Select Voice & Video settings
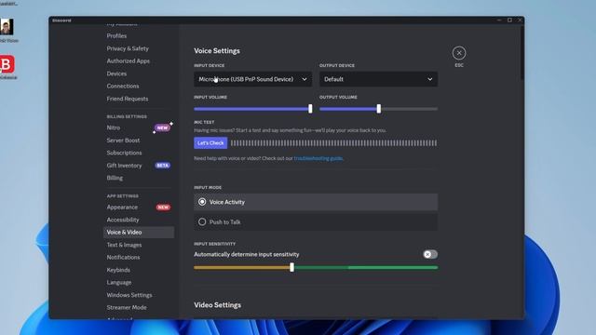Screen dimensions: 596x335 pos(139,232)
